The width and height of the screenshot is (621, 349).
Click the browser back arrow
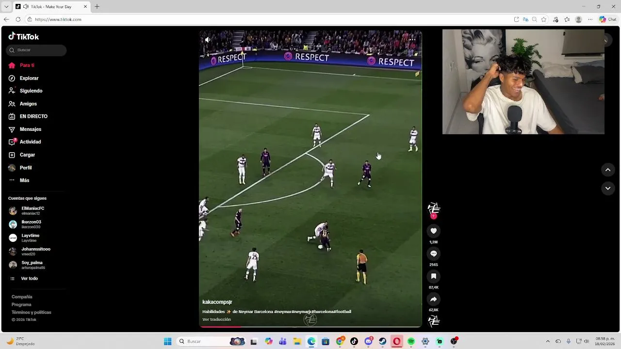(6, 19)
